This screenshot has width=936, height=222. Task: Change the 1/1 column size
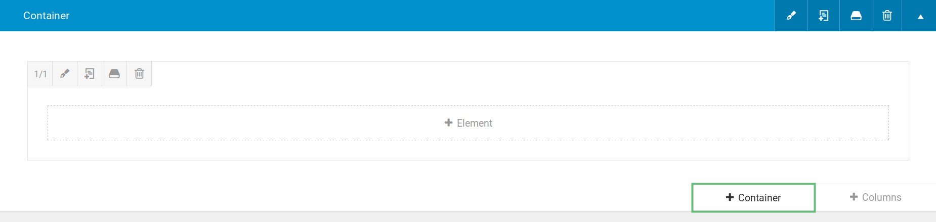40,74
